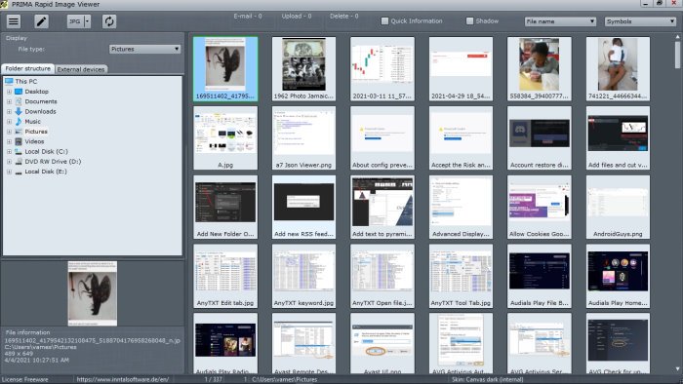Image resolution: width=683 pixels, height=384 pixels.
Task: Select the Pictures folder in tree
Action: tap(36, 132)
